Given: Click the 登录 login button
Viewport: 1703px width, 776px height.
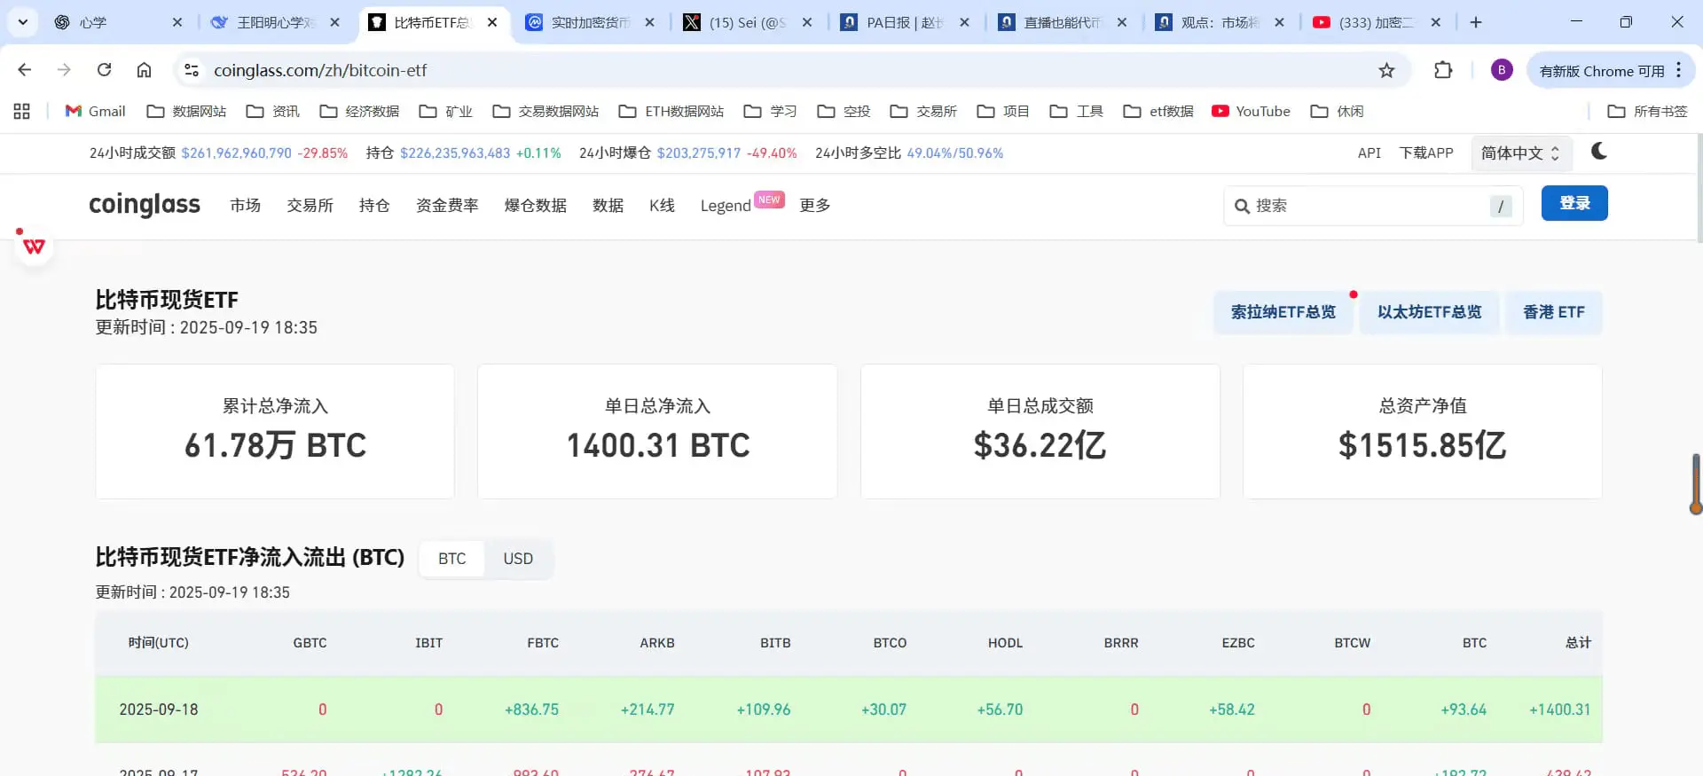Looking at the screenshot, I should [x=1574, y=203].
